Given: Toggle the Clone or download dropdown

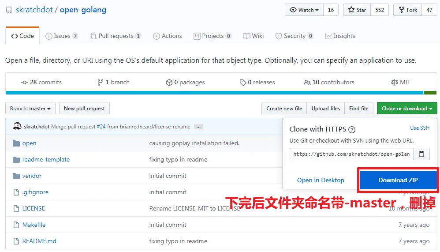Looking at the screenshot, I should [x=407, y=109].
